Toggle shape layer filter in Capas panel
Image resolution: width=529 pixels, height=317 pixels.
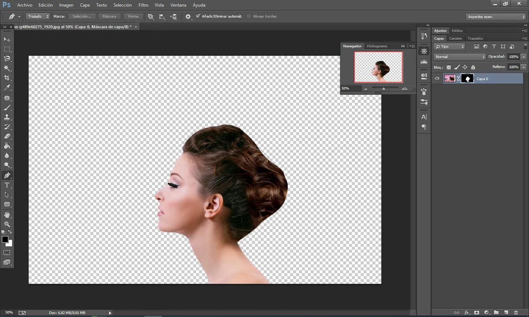503,47
